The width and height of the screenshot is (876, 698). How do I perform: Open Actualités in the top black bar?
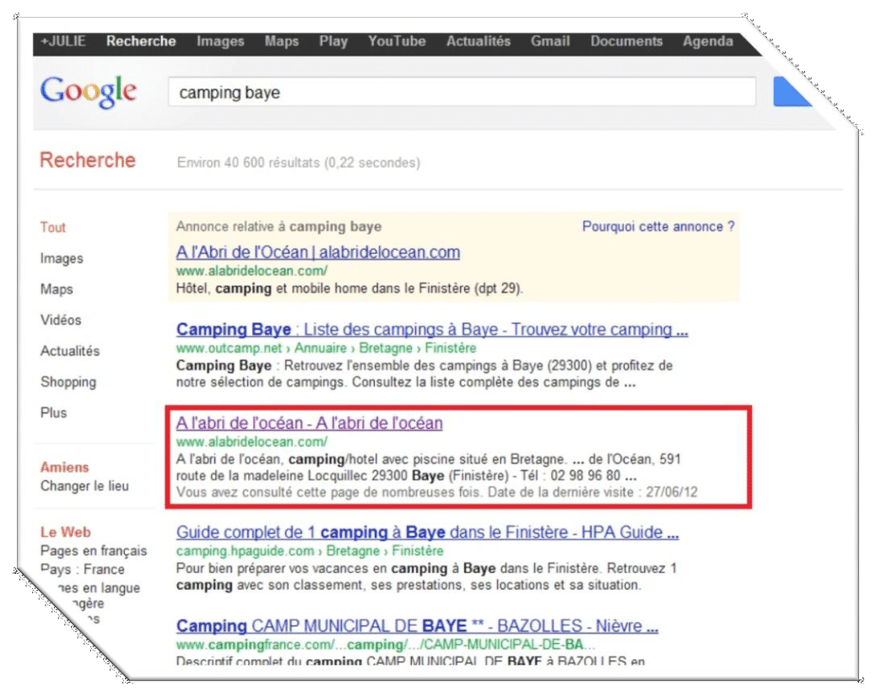click(479, 41)
